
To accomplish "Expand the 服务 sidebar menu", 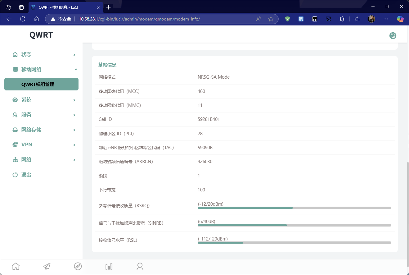I will pyautogui.click(x=41, y=115).
